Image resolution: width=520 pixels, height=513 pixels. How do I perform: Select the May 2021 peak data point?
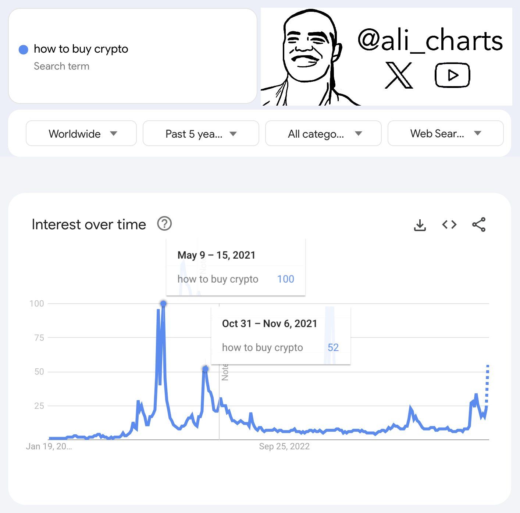163,304
